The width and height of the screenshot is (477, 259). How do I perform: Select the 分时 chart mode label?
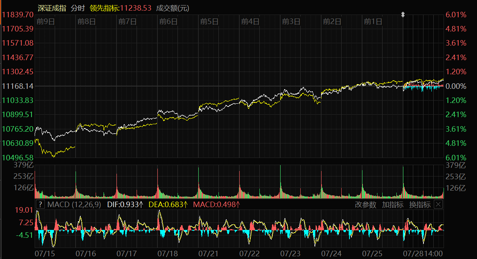78,8
